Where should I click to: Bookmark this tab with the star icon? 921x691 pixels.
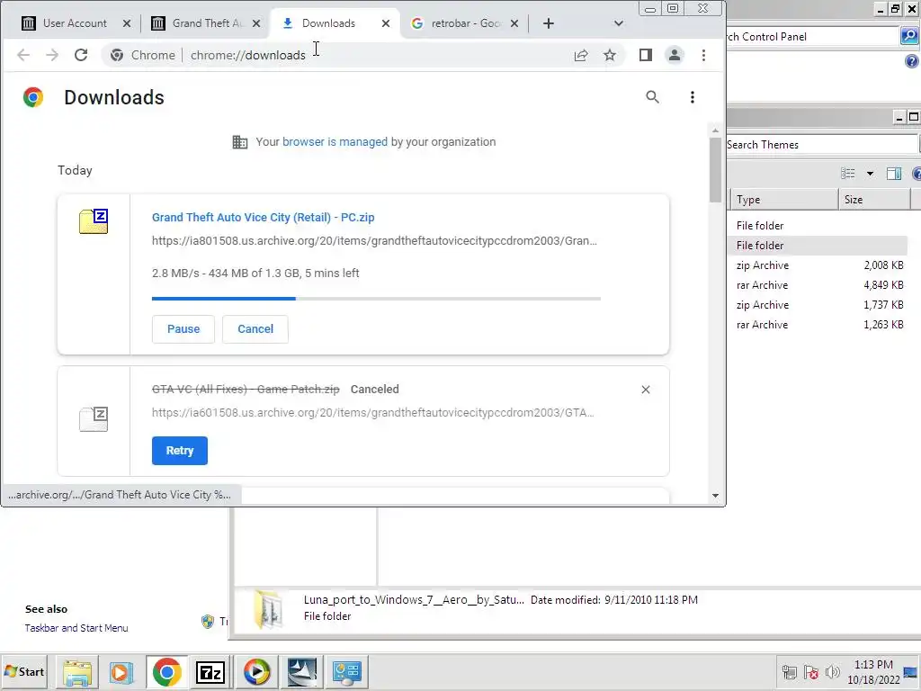tap(610, 55)
